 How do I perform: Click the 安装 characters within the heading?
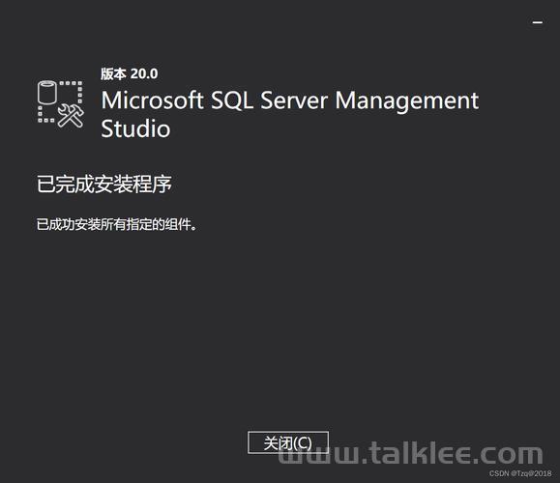(x=113, y=185)
